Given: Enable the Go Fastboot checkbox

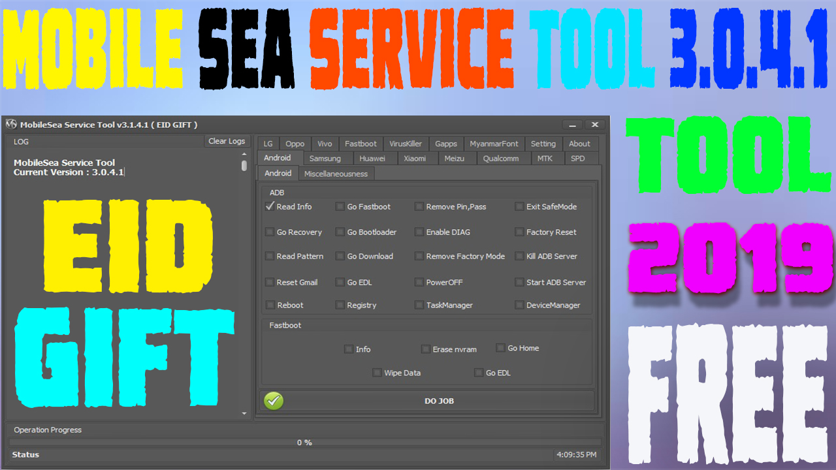Looking at the screenshot, I should (x=340, y=206).
